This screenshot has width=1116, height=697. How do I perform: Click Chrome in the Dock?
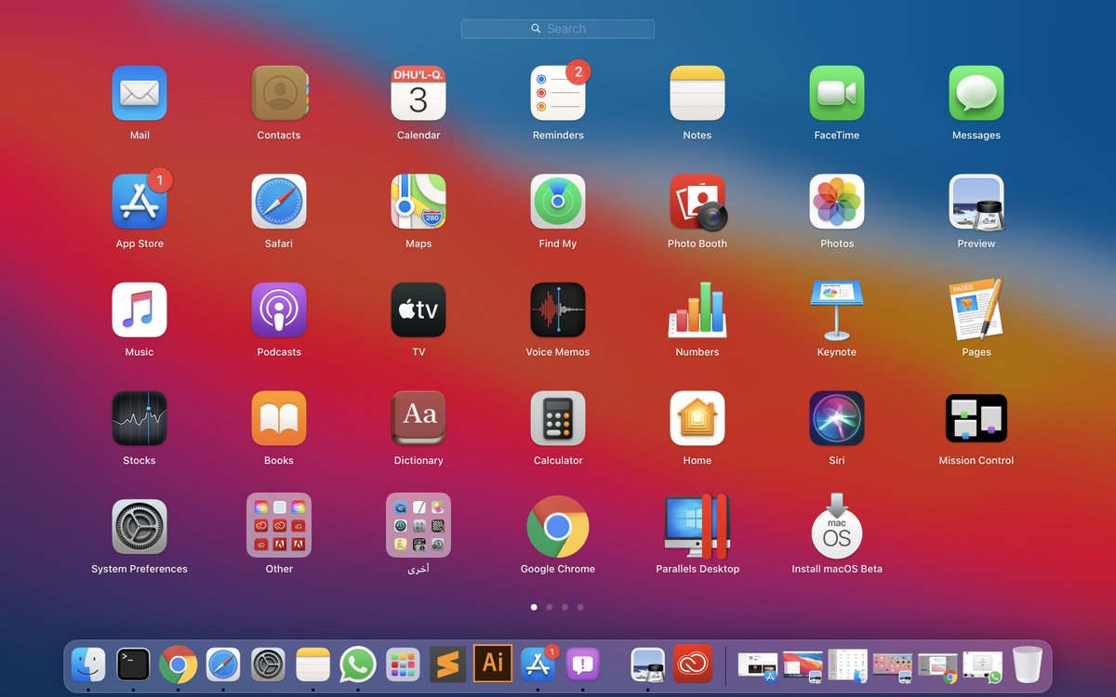click(x=179, y=664)
